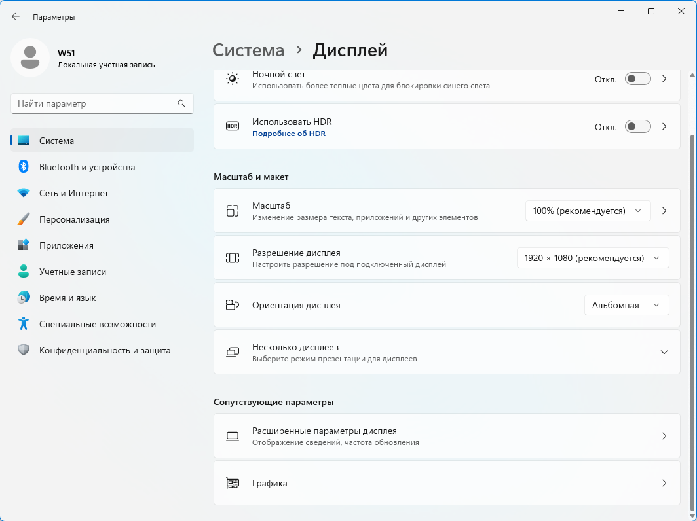Click the scrollbar down arrow
This screenshot has height=521, width=697.
click(x=692, y=516)
